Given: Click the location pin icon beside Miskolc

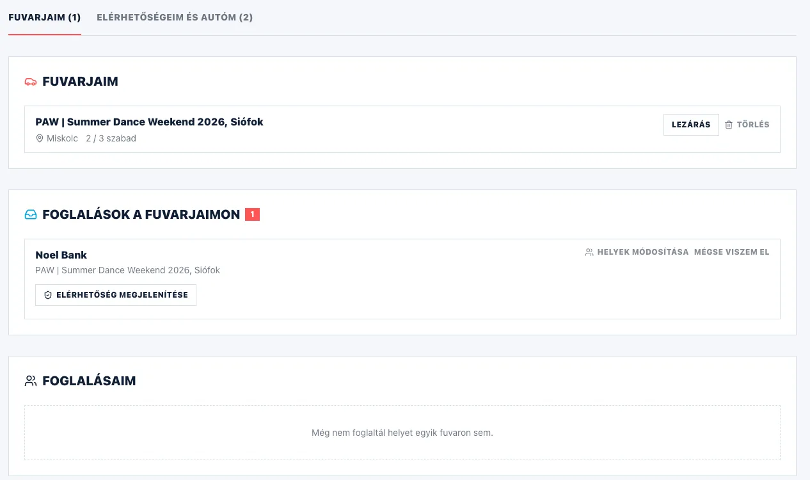Looking at the screenshot, I should click(40, 138).
